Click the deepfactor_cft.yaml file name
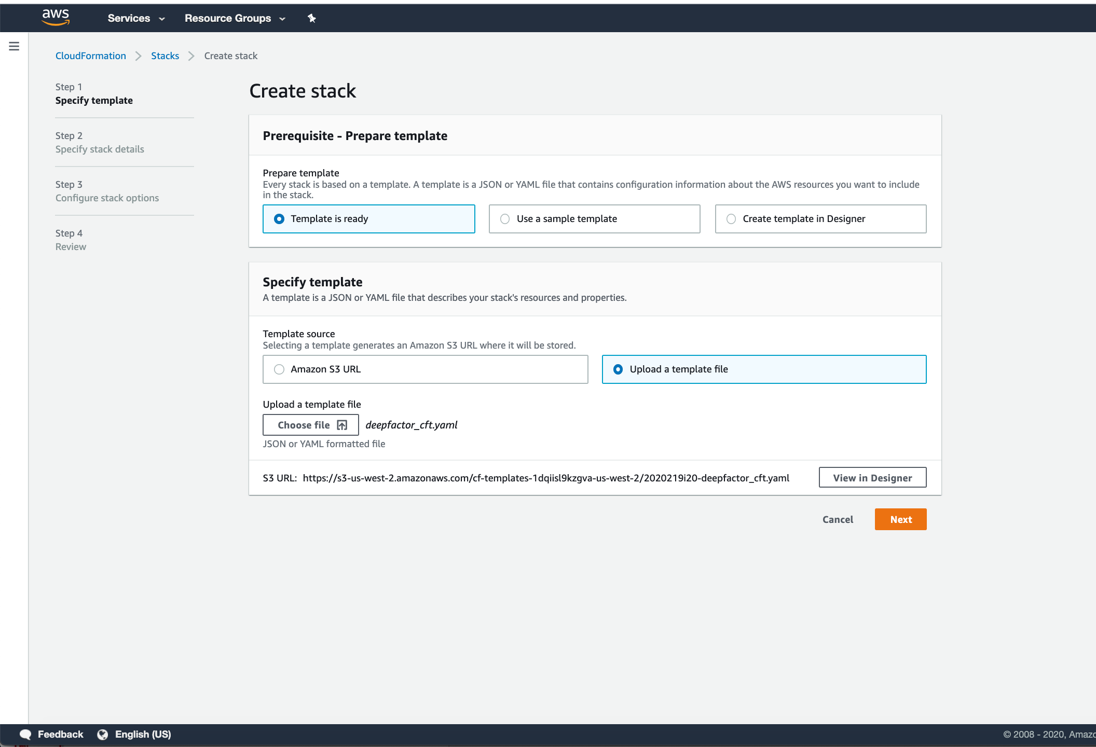Viewport: 1096px width, 747px height. tap(412, 425)
